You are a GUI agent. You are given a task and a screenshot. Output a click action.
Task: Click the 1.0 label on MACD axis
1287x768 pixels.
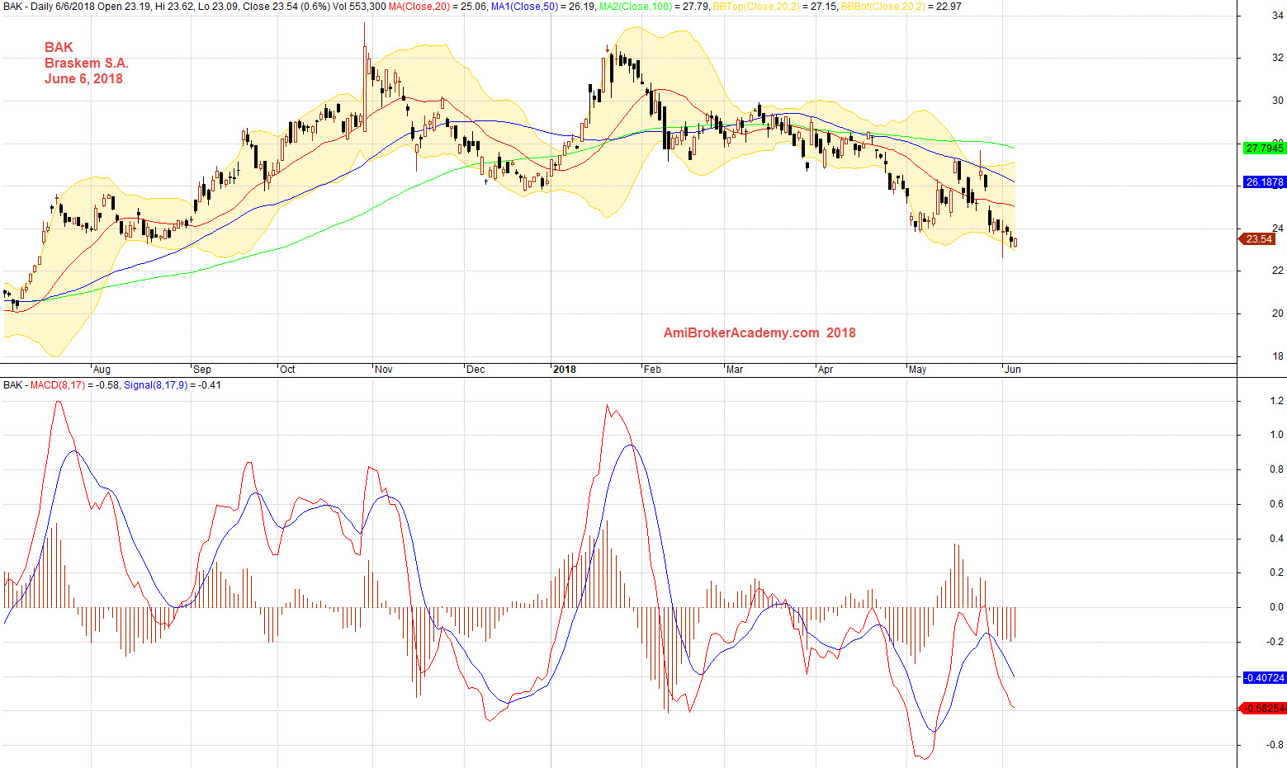point(1277,435)
